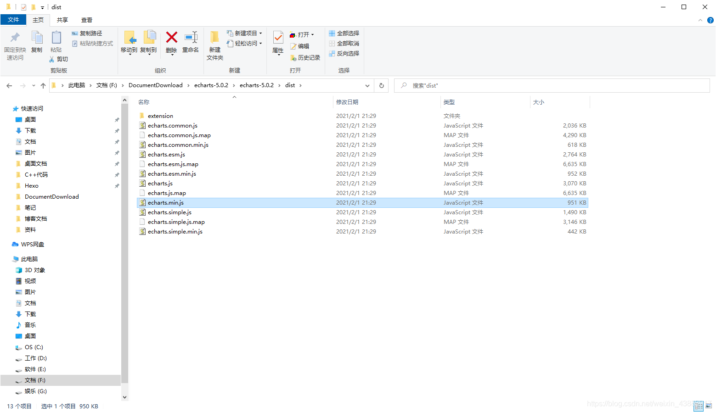Expand the Open button dropdown
Screen dimensions: 716x412
313,35
